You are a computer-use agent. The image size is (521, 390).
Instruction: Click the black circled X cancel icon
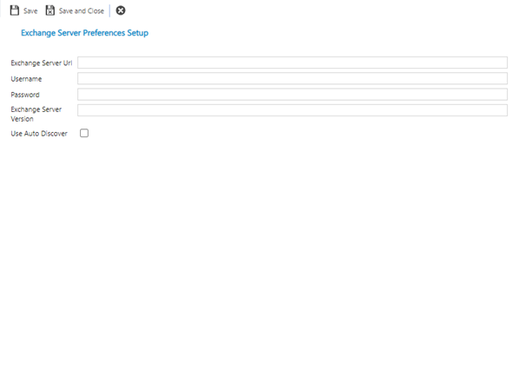tap(121, 10)
